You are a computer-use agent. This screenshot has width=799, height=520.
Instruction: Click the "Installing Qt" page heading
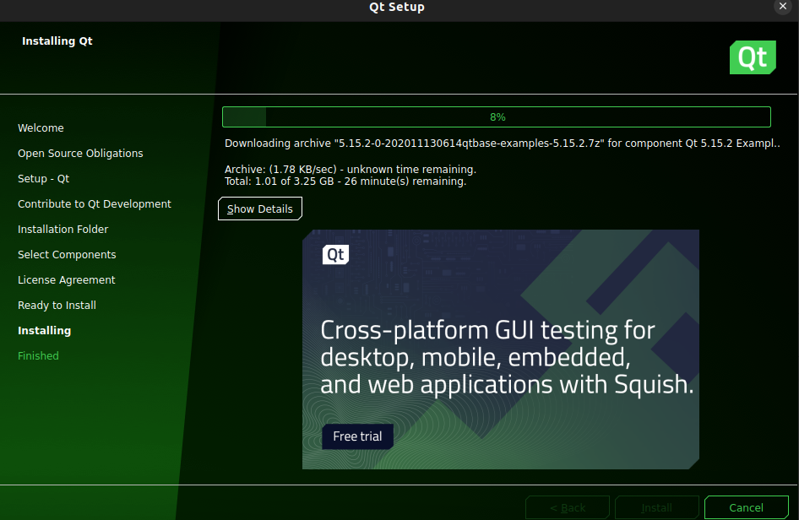57,41
